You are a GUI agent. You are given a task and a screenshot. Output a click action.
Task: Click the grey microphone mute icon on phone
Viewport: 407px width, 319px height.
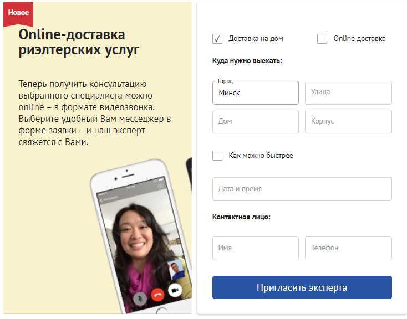(x=140, y=299)
